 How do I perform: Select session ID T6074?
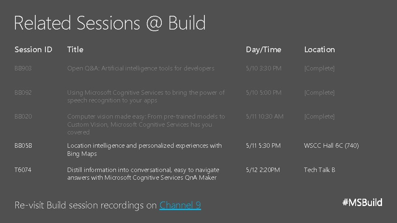[23, 170]
